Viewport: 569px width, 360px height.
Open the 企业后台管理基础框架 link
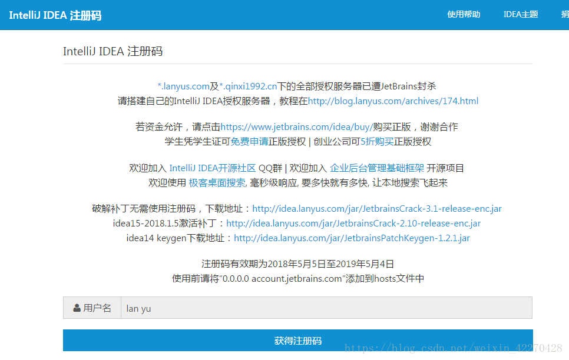point(376,168)
